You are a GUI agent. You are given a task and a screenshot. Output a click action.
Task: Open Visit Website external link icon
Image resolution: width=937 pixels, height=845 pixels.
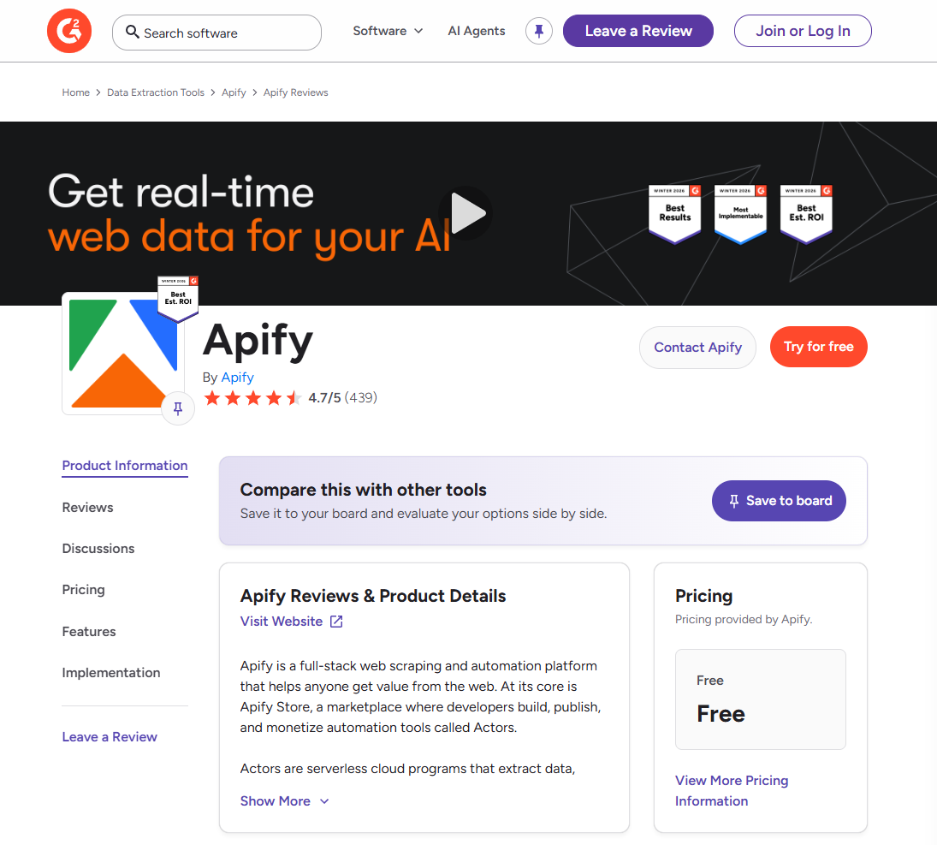[335, 621]
